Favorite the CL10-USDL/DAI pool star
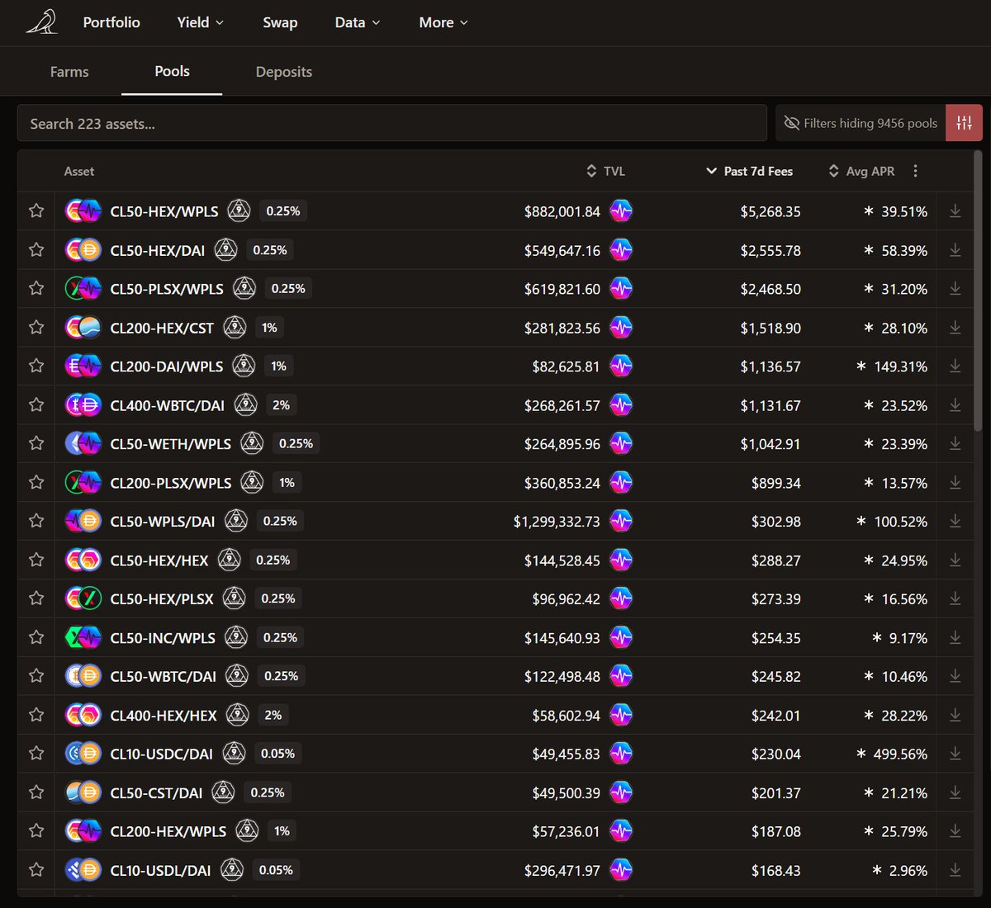 click(36, 870)
